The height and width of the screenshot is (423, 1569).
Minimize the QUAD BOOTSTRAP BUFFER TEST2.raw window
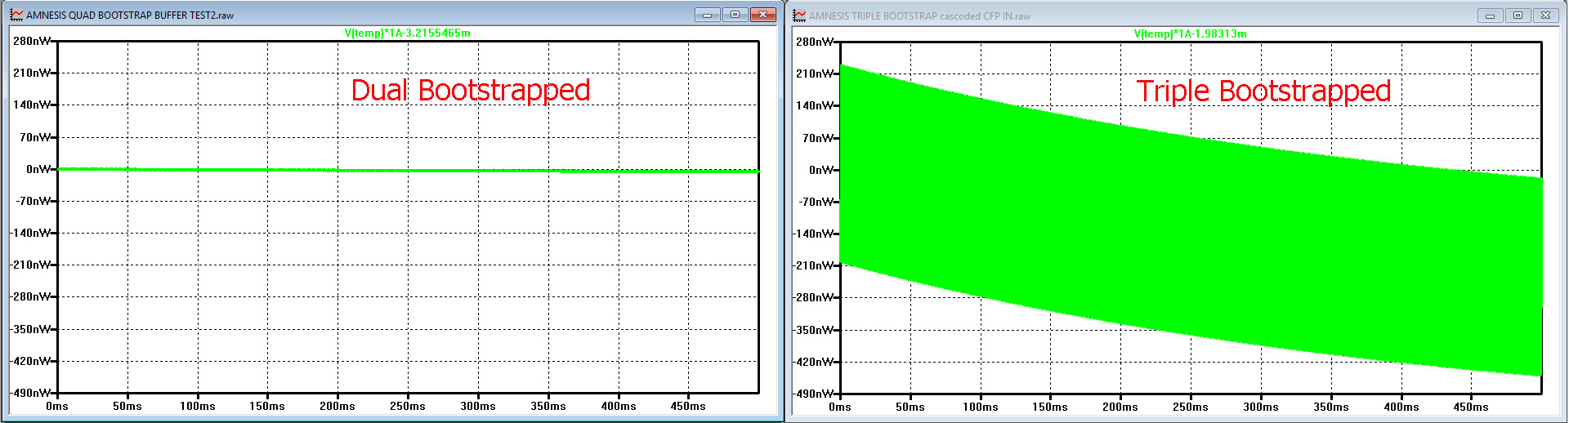[708, 15]
